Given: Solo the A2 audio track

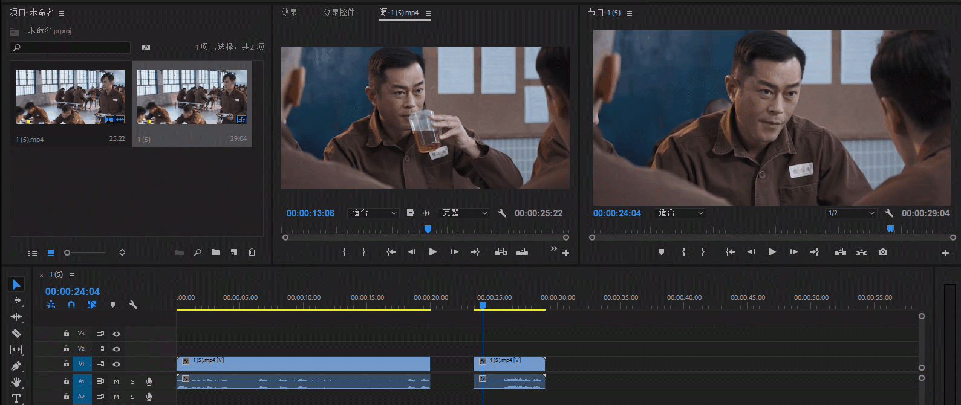Looking at the screenshot, I should [x=133, y=397].
